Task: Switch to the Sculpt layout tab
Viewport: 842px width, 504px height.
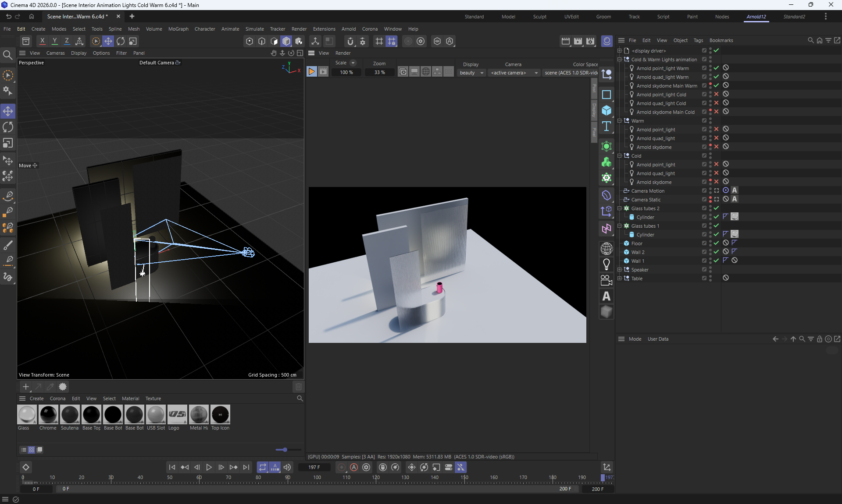Action: [539, 17]
